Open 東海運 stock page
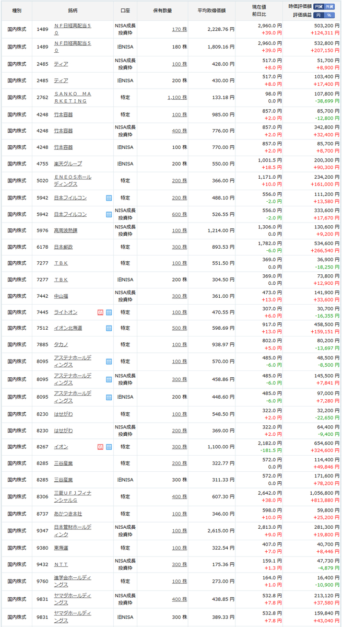Viewport: 342px width, 627px height. [x=61, y=548]
